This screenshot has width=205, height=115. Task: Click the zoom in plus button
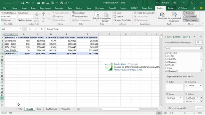pyautogui.click(x=194, y=113)
